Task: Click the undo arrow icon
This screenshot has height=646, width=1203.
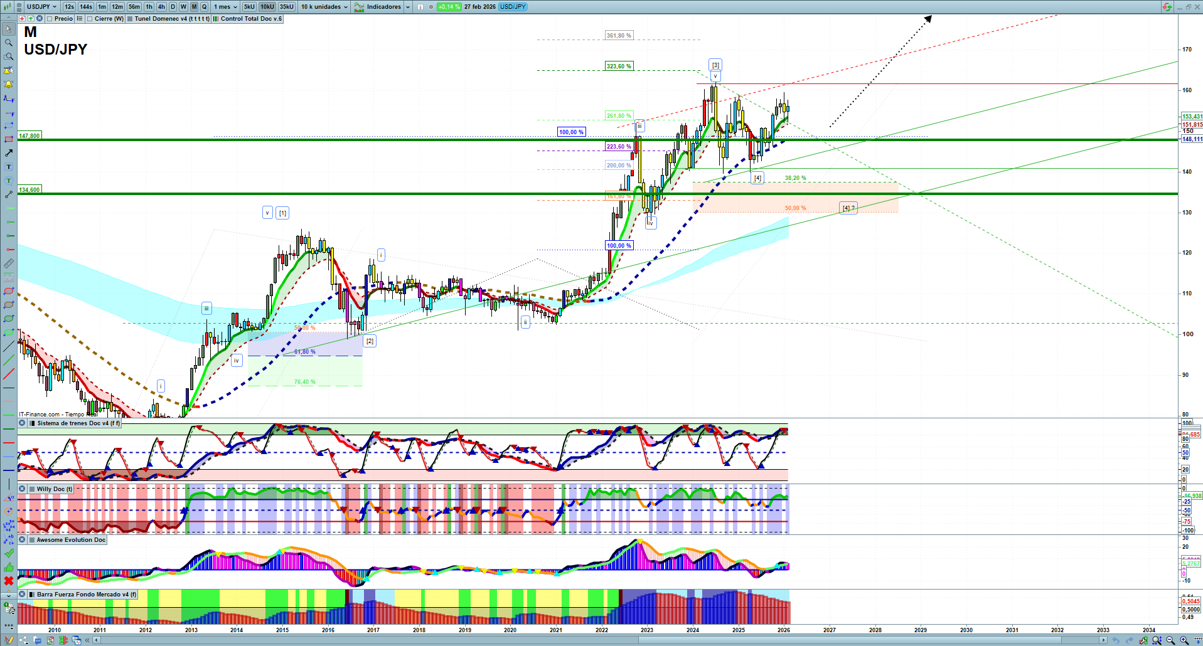Action: [1116, 640]
